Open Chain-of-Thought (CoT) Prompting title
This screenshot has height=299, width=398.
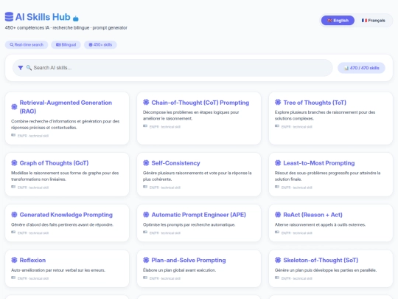[200, 103]
